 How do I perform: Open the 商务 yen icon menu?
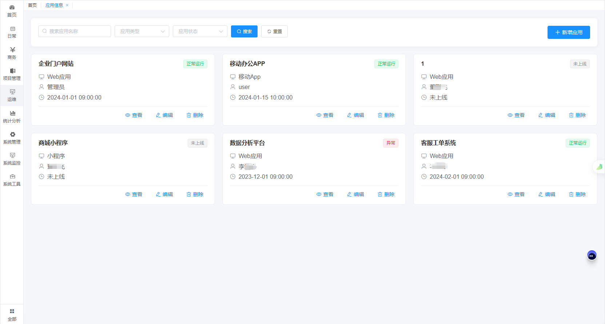[x=12, y=53]
